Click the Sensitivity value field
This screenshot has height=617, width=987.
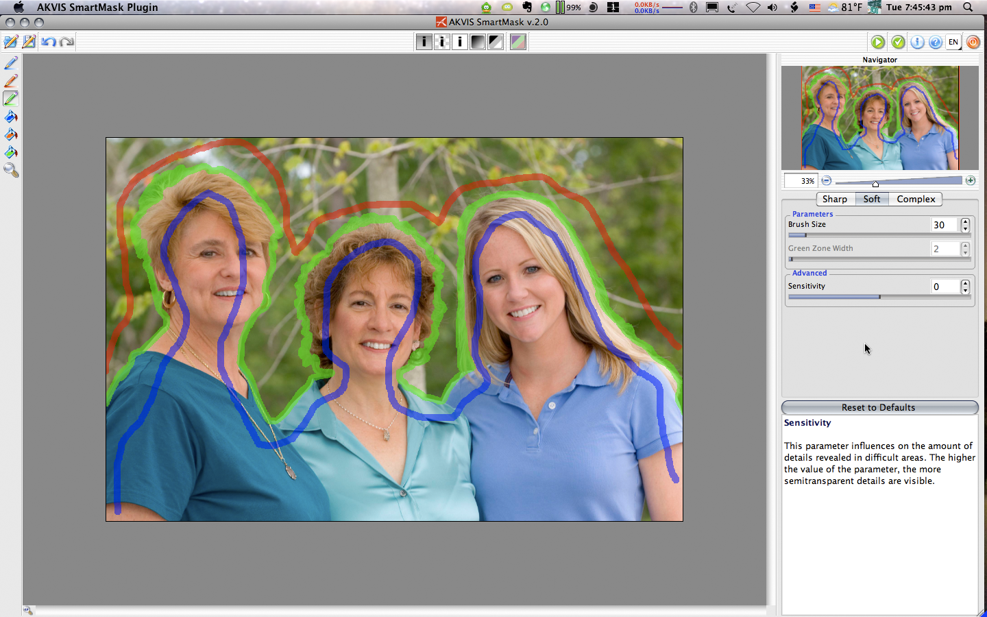945,287
